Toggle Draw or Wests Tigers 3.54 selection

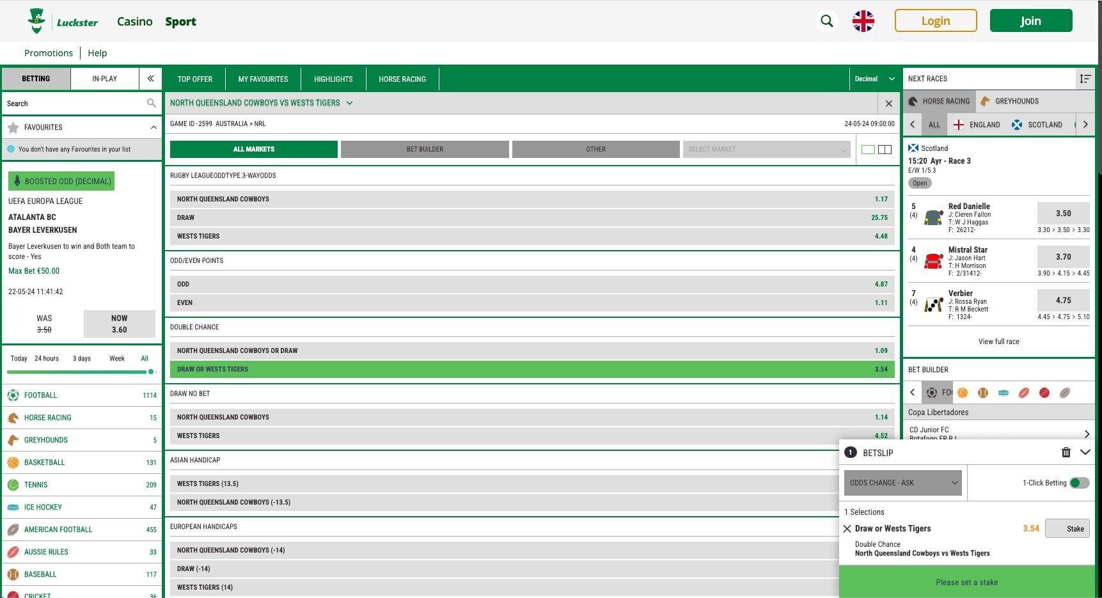[x=532, y=369]
